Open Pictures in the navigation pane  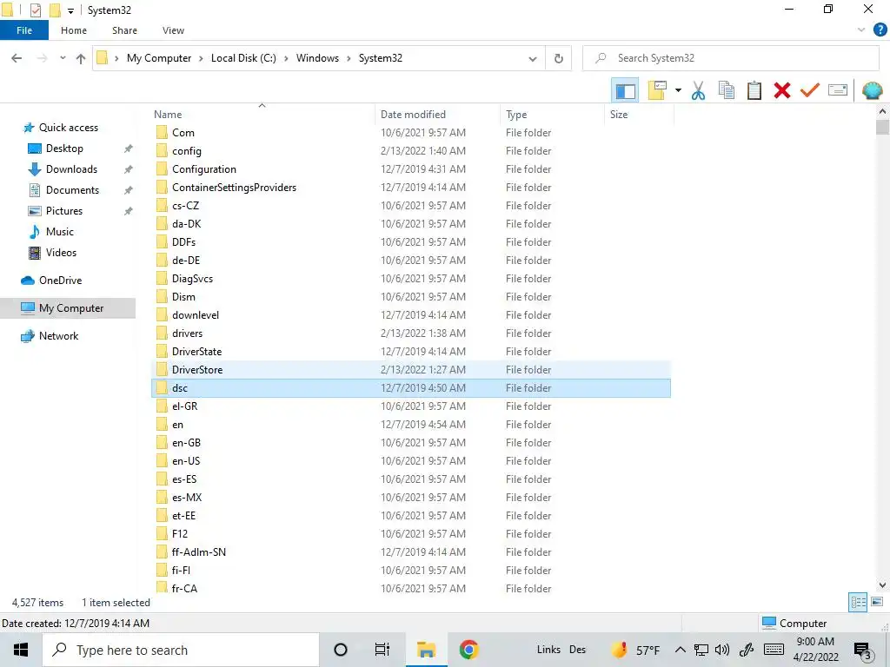pyautogui.click(x=64, y=211)
